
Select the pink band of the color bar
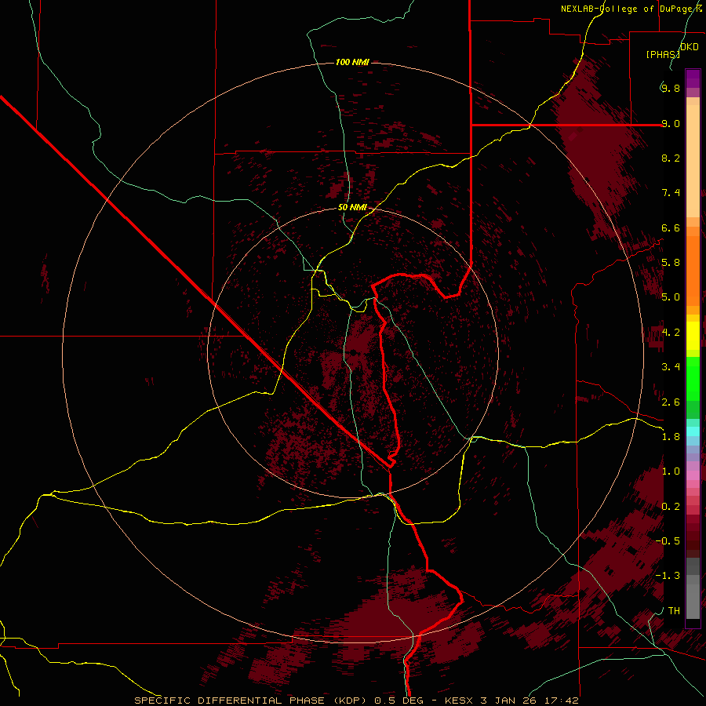[693, 475]
